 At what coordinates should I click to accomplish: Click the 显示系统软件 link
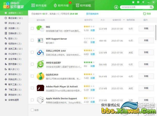[x=92, y=14]
